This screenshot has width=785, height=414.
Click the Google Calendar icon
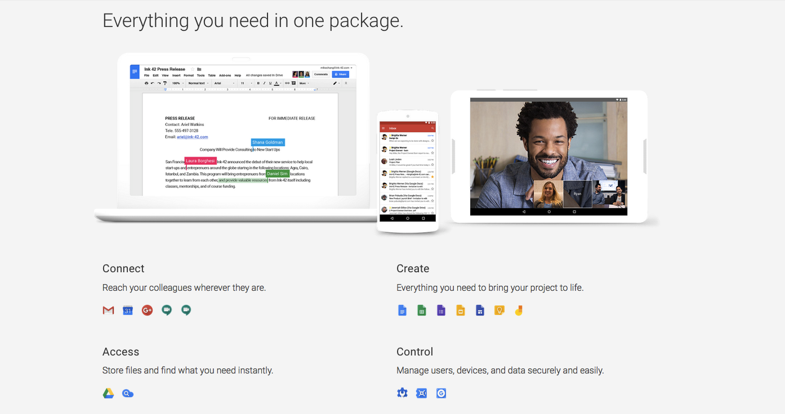tap(128, 310)
